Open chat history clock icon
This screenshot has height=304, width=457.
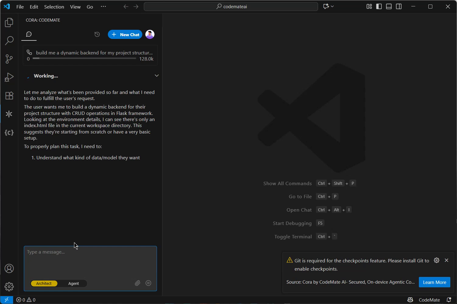coord(97,34)
